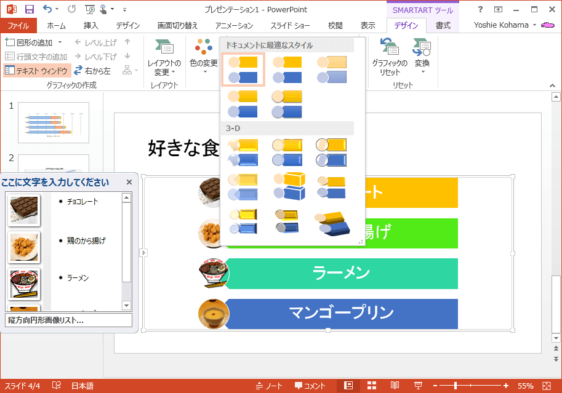Select the tilted bird's-eye 3-D style
This screenshot has width=562, height=393.
pos(332,223)
